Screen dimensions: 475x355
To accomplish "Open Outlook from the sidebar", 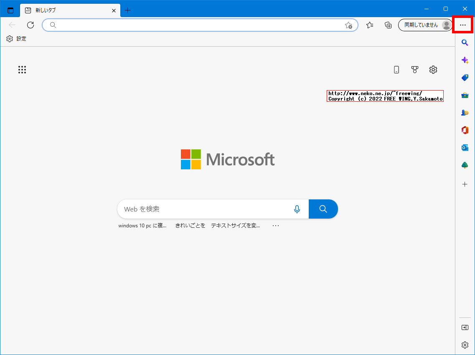I will point(465,147).
